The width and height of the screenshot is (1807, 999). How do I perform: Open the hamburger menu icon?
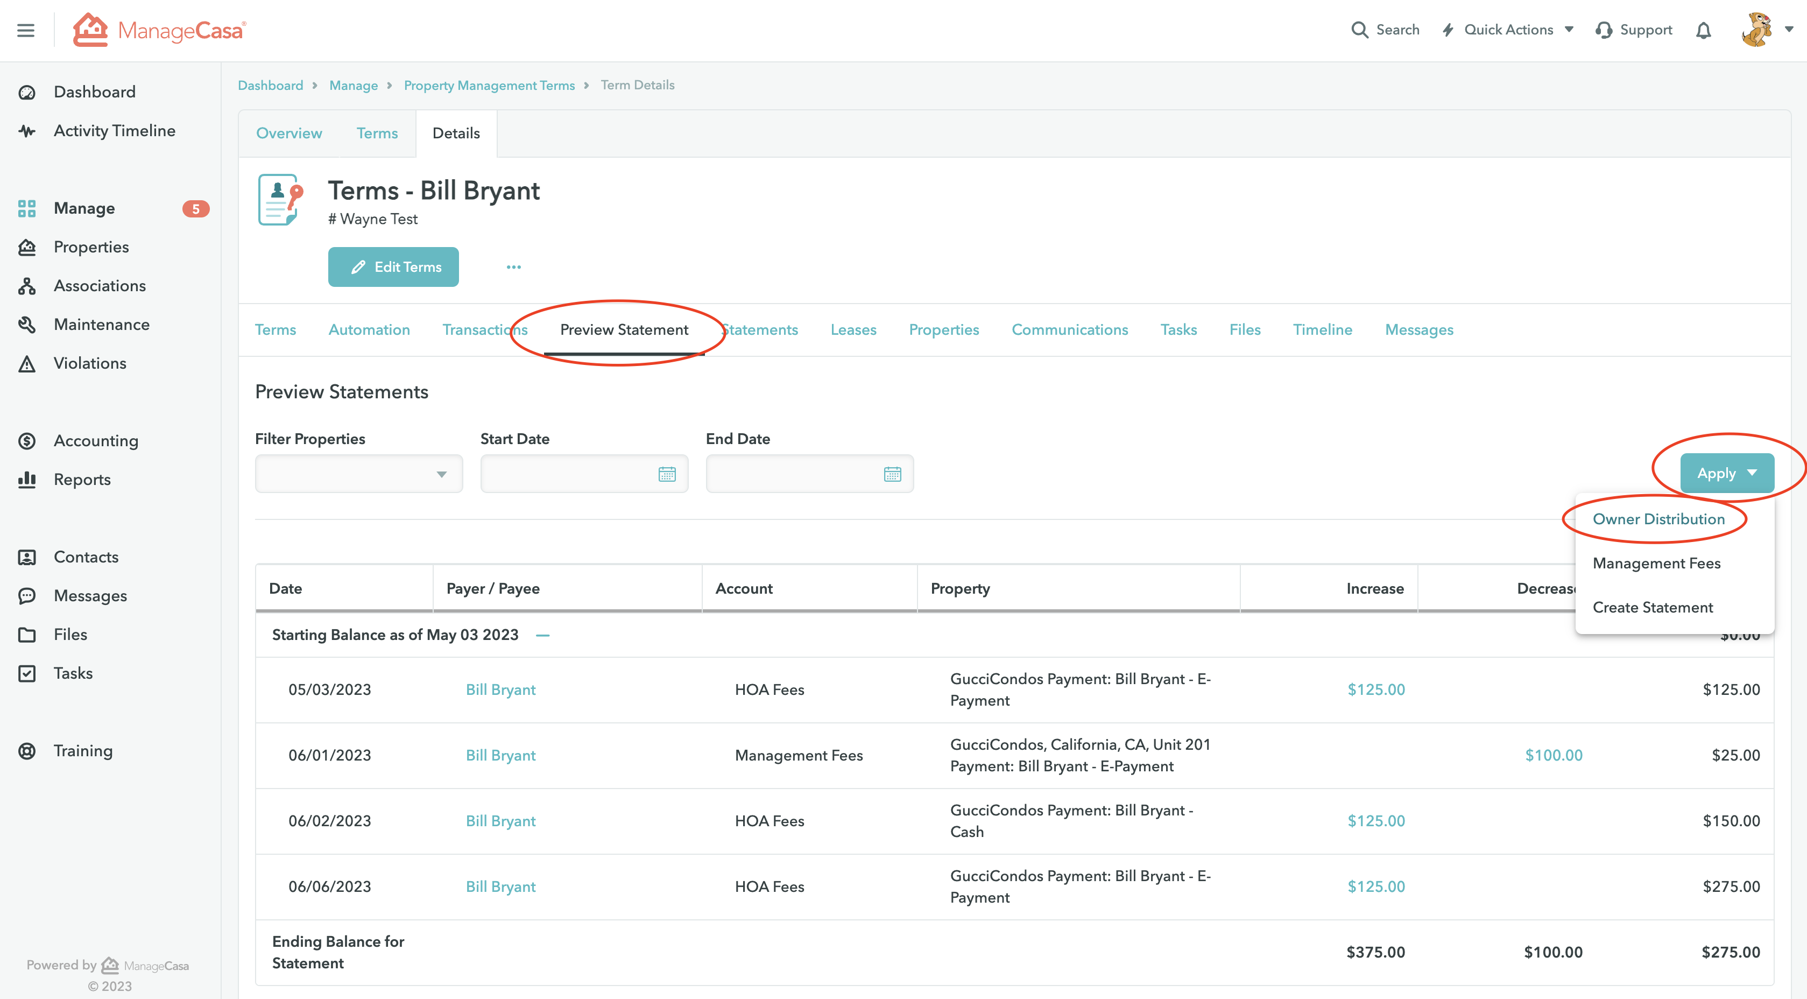pyautogui.click(x=26, y=30)
